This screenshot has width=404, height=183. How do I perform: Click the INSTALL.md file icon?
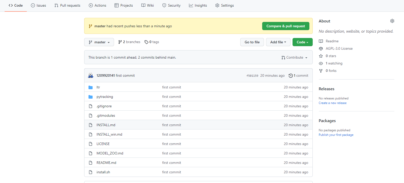[x=91, y=125]
